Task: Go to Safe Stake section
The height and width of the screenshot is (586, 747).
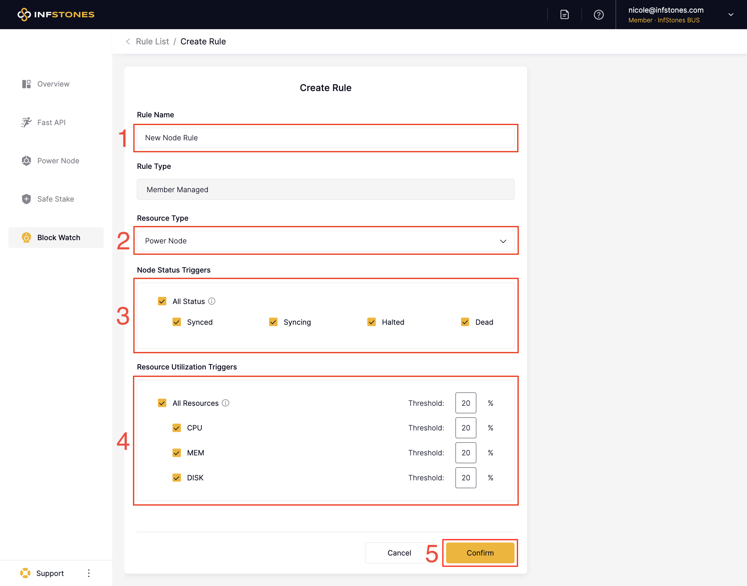Action: tap(55, 199)
